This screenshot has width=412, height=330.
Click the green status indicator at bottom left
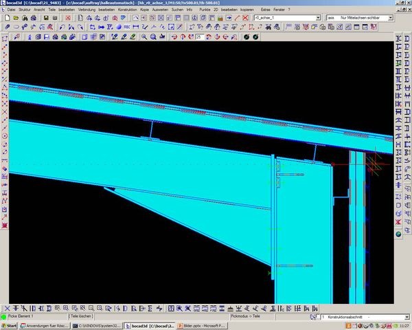[4, 317]
